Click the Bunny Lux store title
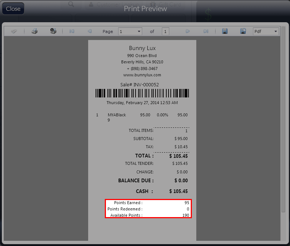290x246 pixels. point(142,48)
